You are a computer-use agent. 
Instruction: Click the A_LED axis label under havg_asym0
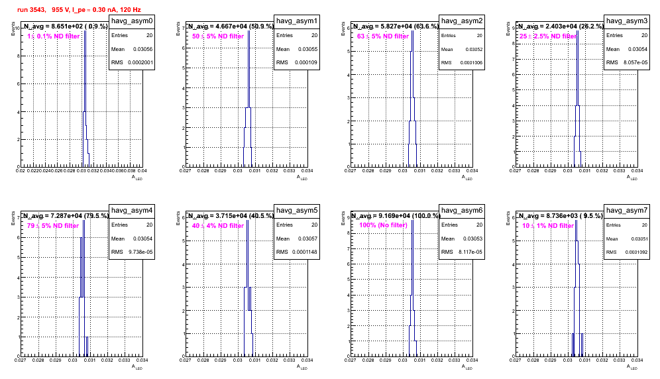click(137, 178)
